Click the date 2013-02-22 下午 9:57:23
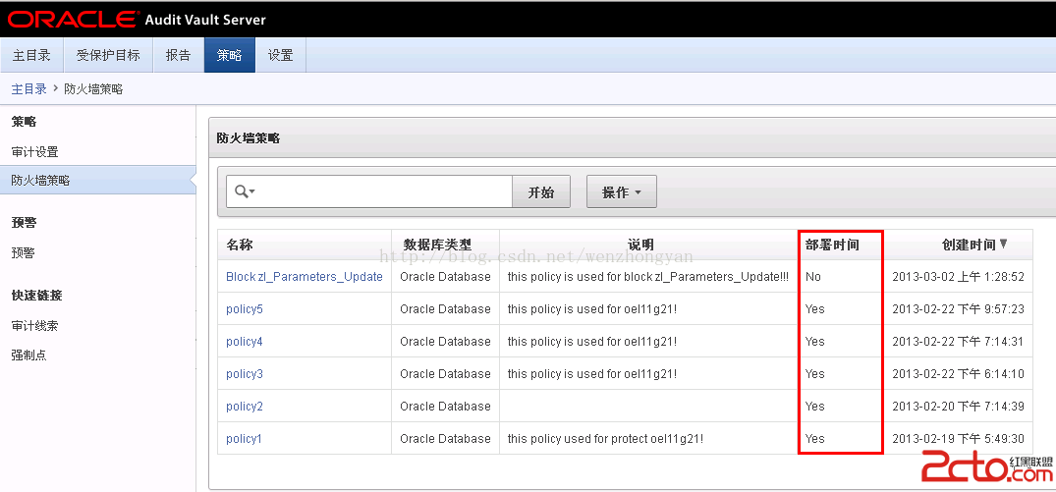1056x492 pixels. pos(959,309)
